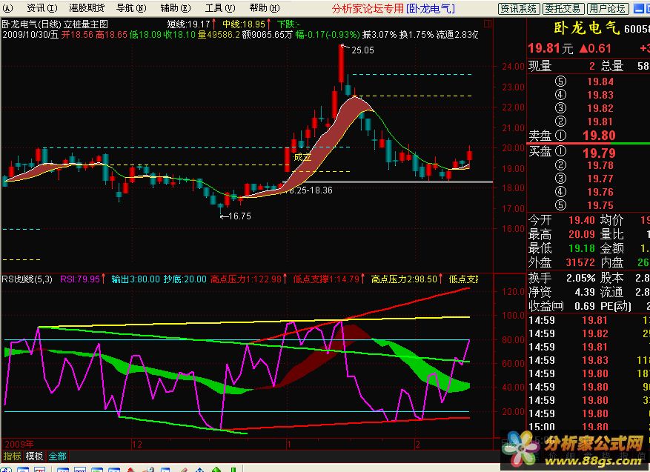
Task: Switch to the 指标 tab
Action: 12,456
